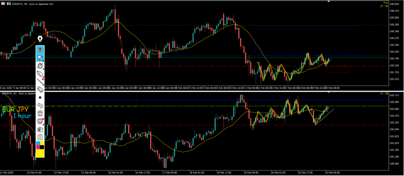The image size is (404, 176).
Task: Take a screenshot with the camera icon
Action: click(40, 129)
